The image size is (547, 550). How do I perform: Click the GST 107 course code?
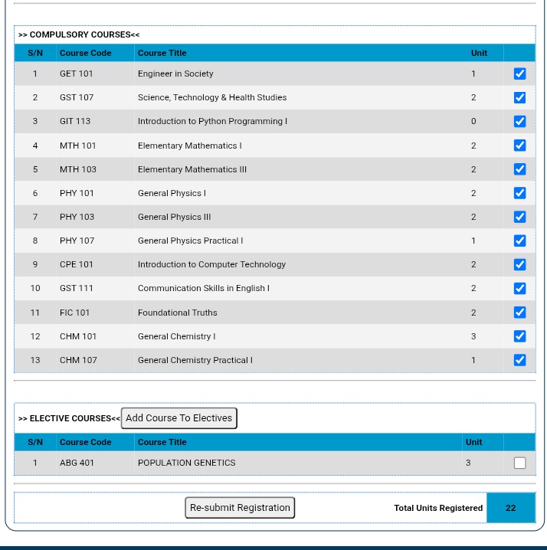pyautogui.click(x=77, y=97)
